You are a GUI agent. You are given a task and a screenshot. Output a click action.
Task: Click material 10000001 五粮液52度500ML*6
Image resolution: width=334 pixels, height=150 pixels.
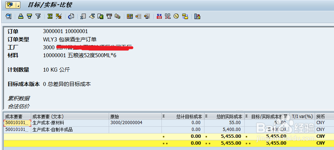coord(80,55)
